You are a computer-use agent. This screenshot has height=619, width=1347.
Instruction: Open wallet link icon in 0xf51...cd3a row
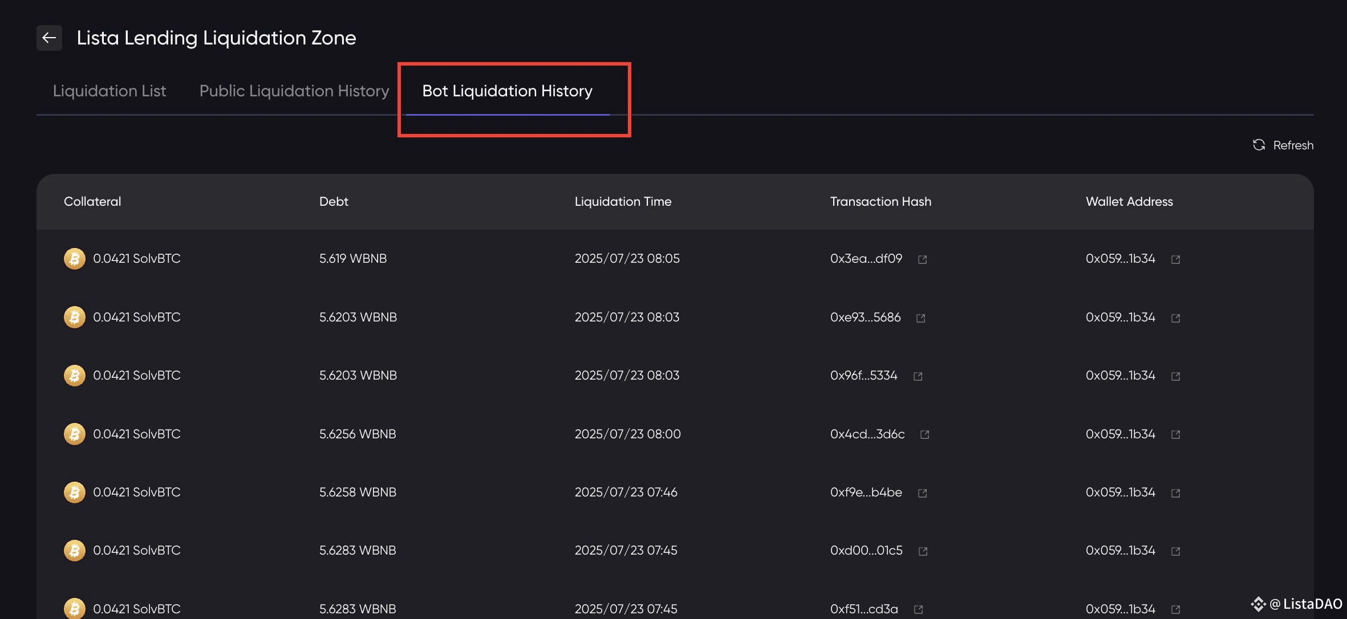(x=1175, y=609)
